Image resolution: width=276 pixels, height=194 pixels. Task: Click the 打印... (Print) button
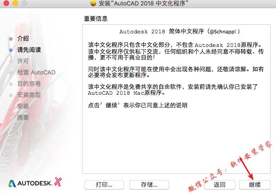click(104, 185)
